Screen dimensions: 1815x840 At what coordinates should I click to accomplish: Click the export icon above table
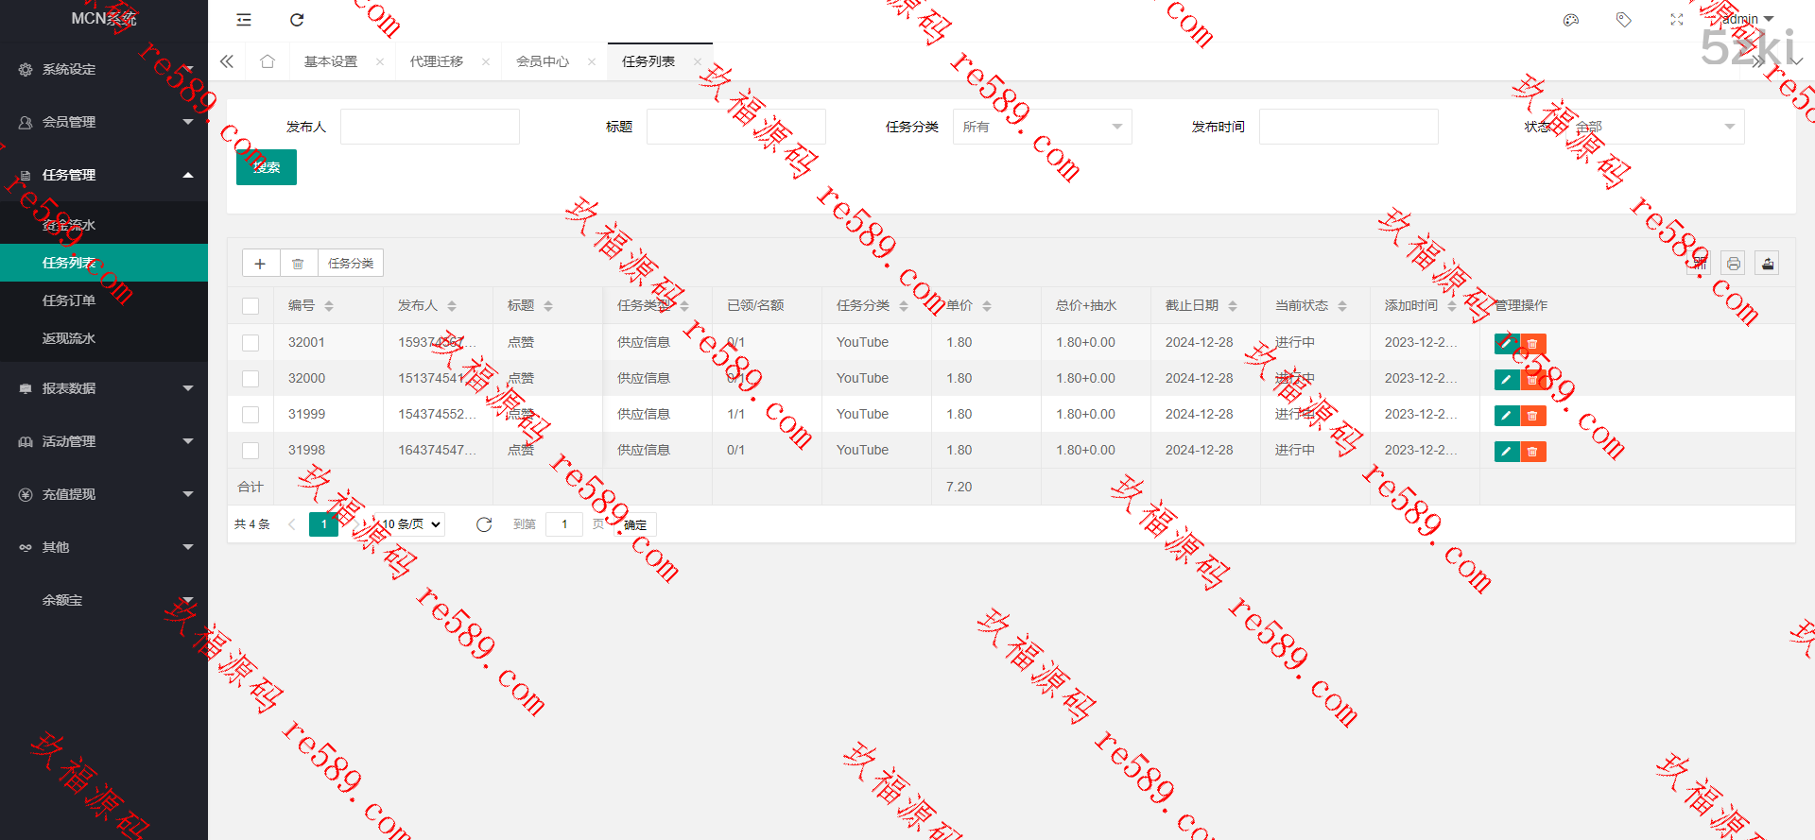1767,264
